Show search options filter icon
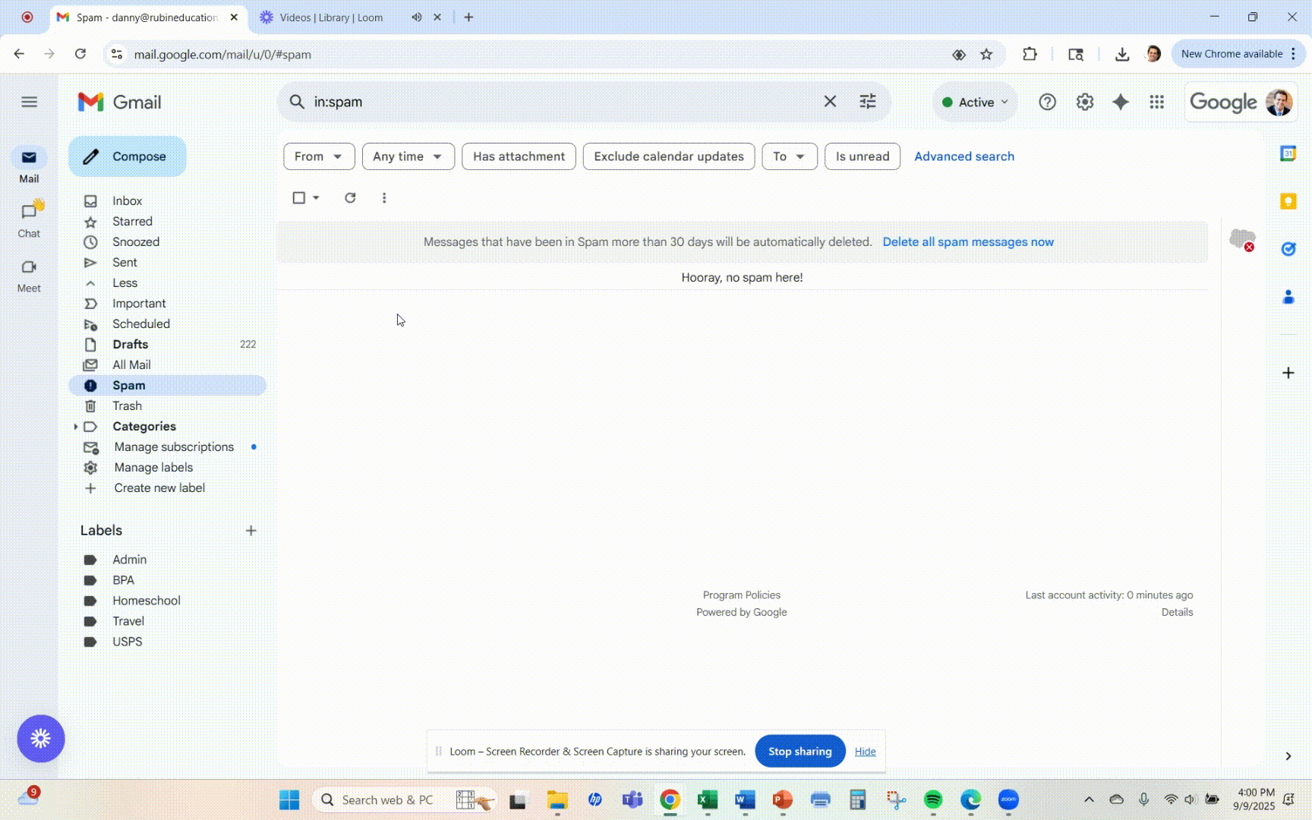 click(x=867, y=102)
